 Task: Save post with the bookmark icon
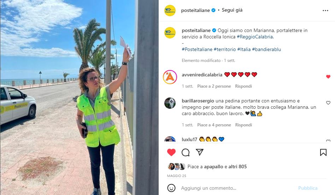[x=323, y=152]
